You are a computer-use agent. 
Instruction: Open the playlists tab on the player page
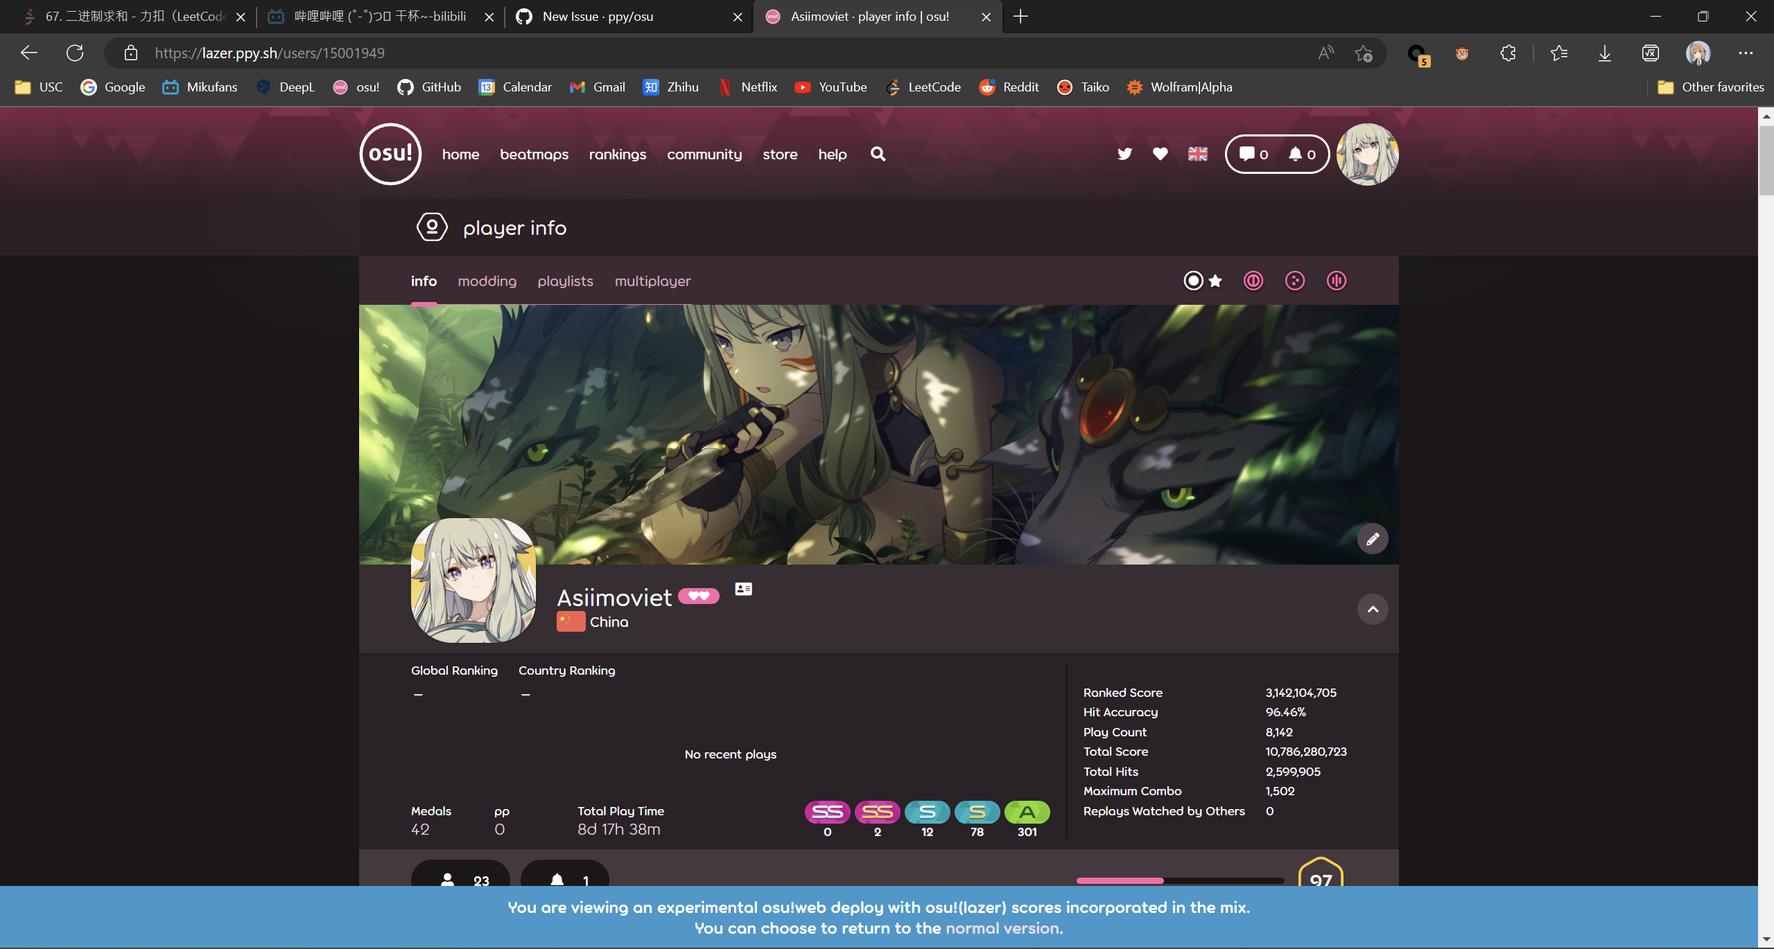click(x=565, y=281)
